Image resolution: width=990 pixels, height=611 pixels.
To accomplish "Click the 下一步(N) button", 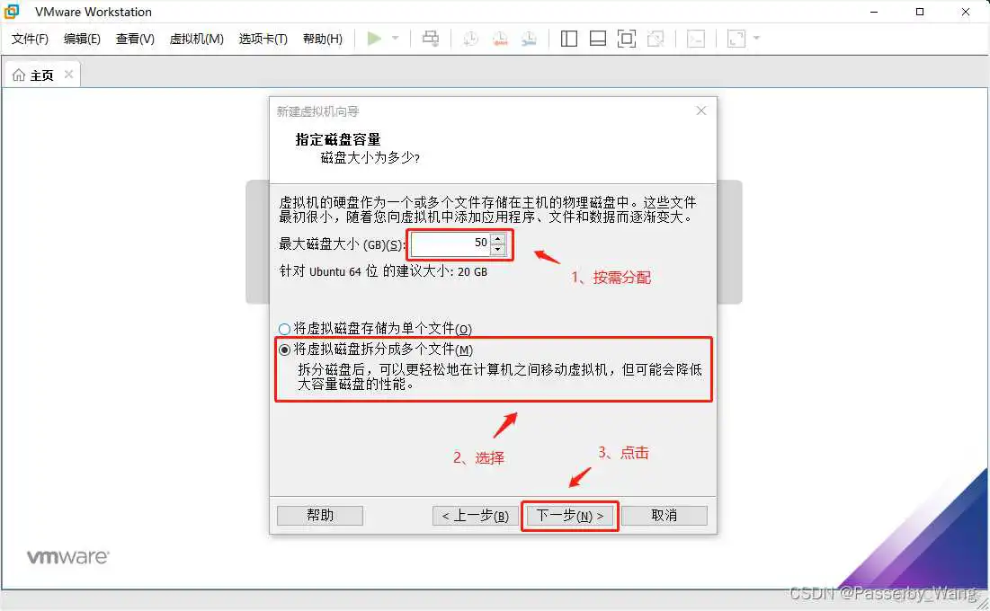I will (x=569, y=515).
